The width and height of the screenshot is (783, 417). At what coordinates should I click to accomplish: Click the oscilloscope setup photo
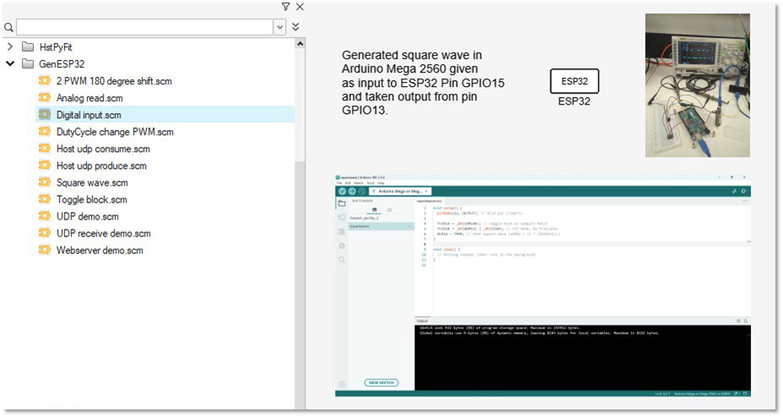point(697,85)
